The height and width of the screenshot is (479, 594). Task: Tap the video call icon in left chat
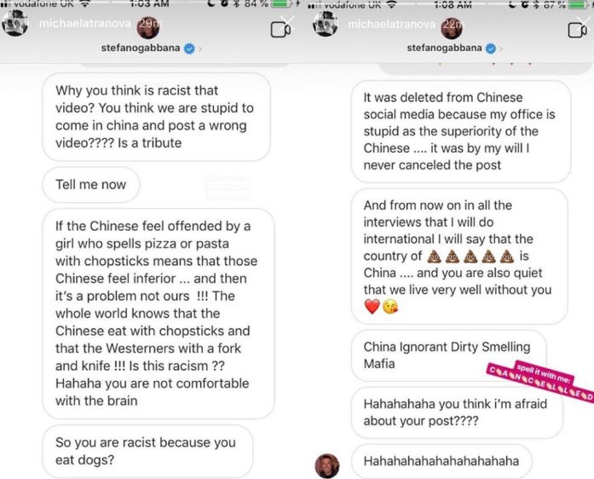[280, 30]
